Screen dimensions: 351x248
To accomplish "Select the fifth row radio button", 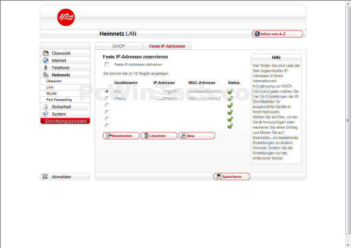I will [x=107, y=119].
